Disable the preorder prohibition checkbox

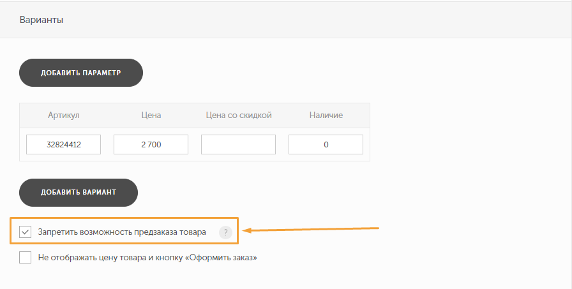click(25, 232)
